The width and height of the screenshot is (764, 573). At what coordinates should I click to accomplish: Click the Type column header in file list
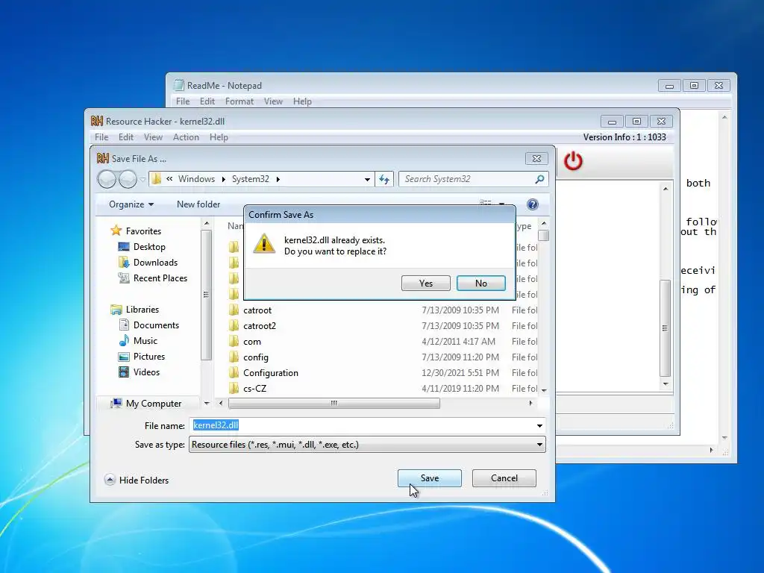click(x=525, y=226)
